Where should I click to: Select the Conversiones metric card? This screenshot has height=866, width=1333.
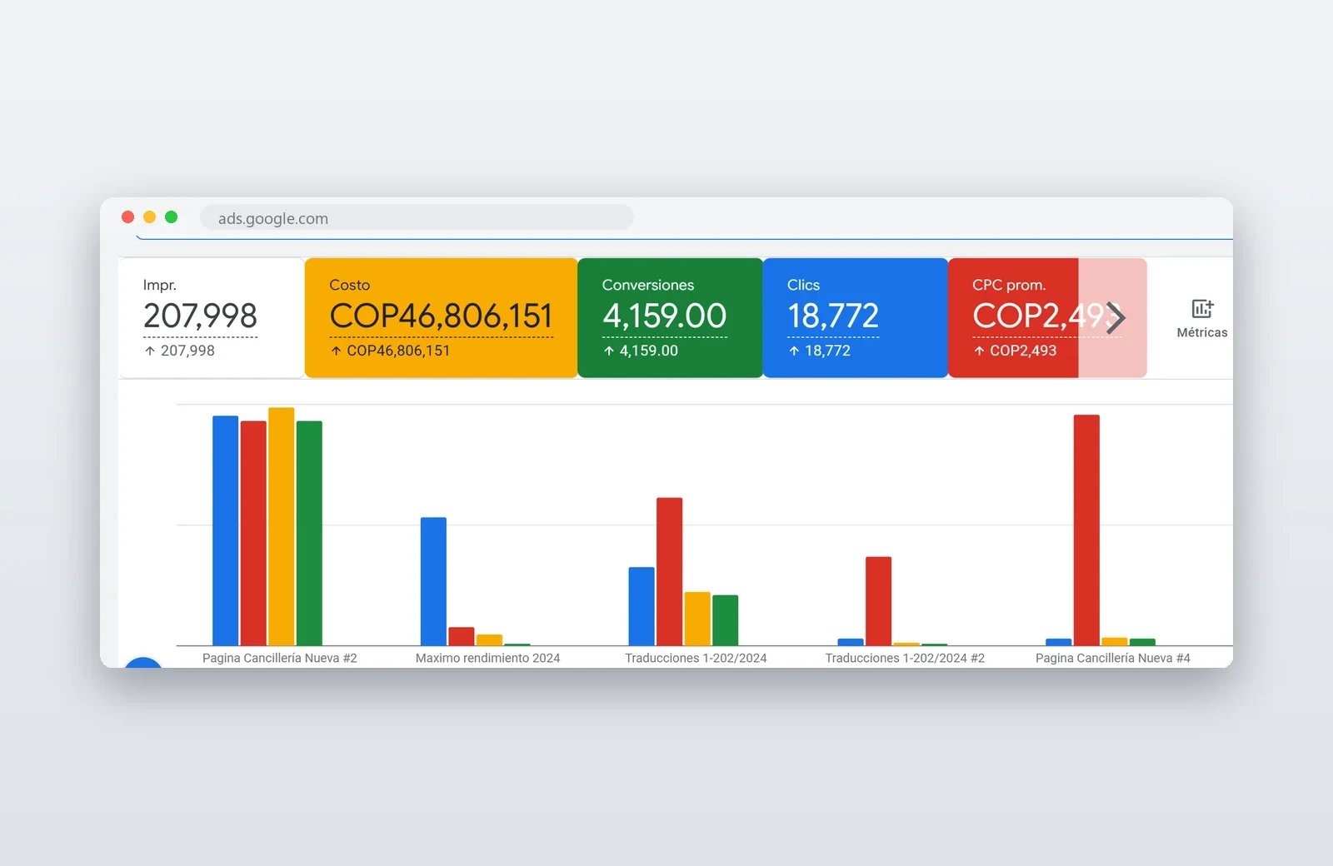coord(670,318)
